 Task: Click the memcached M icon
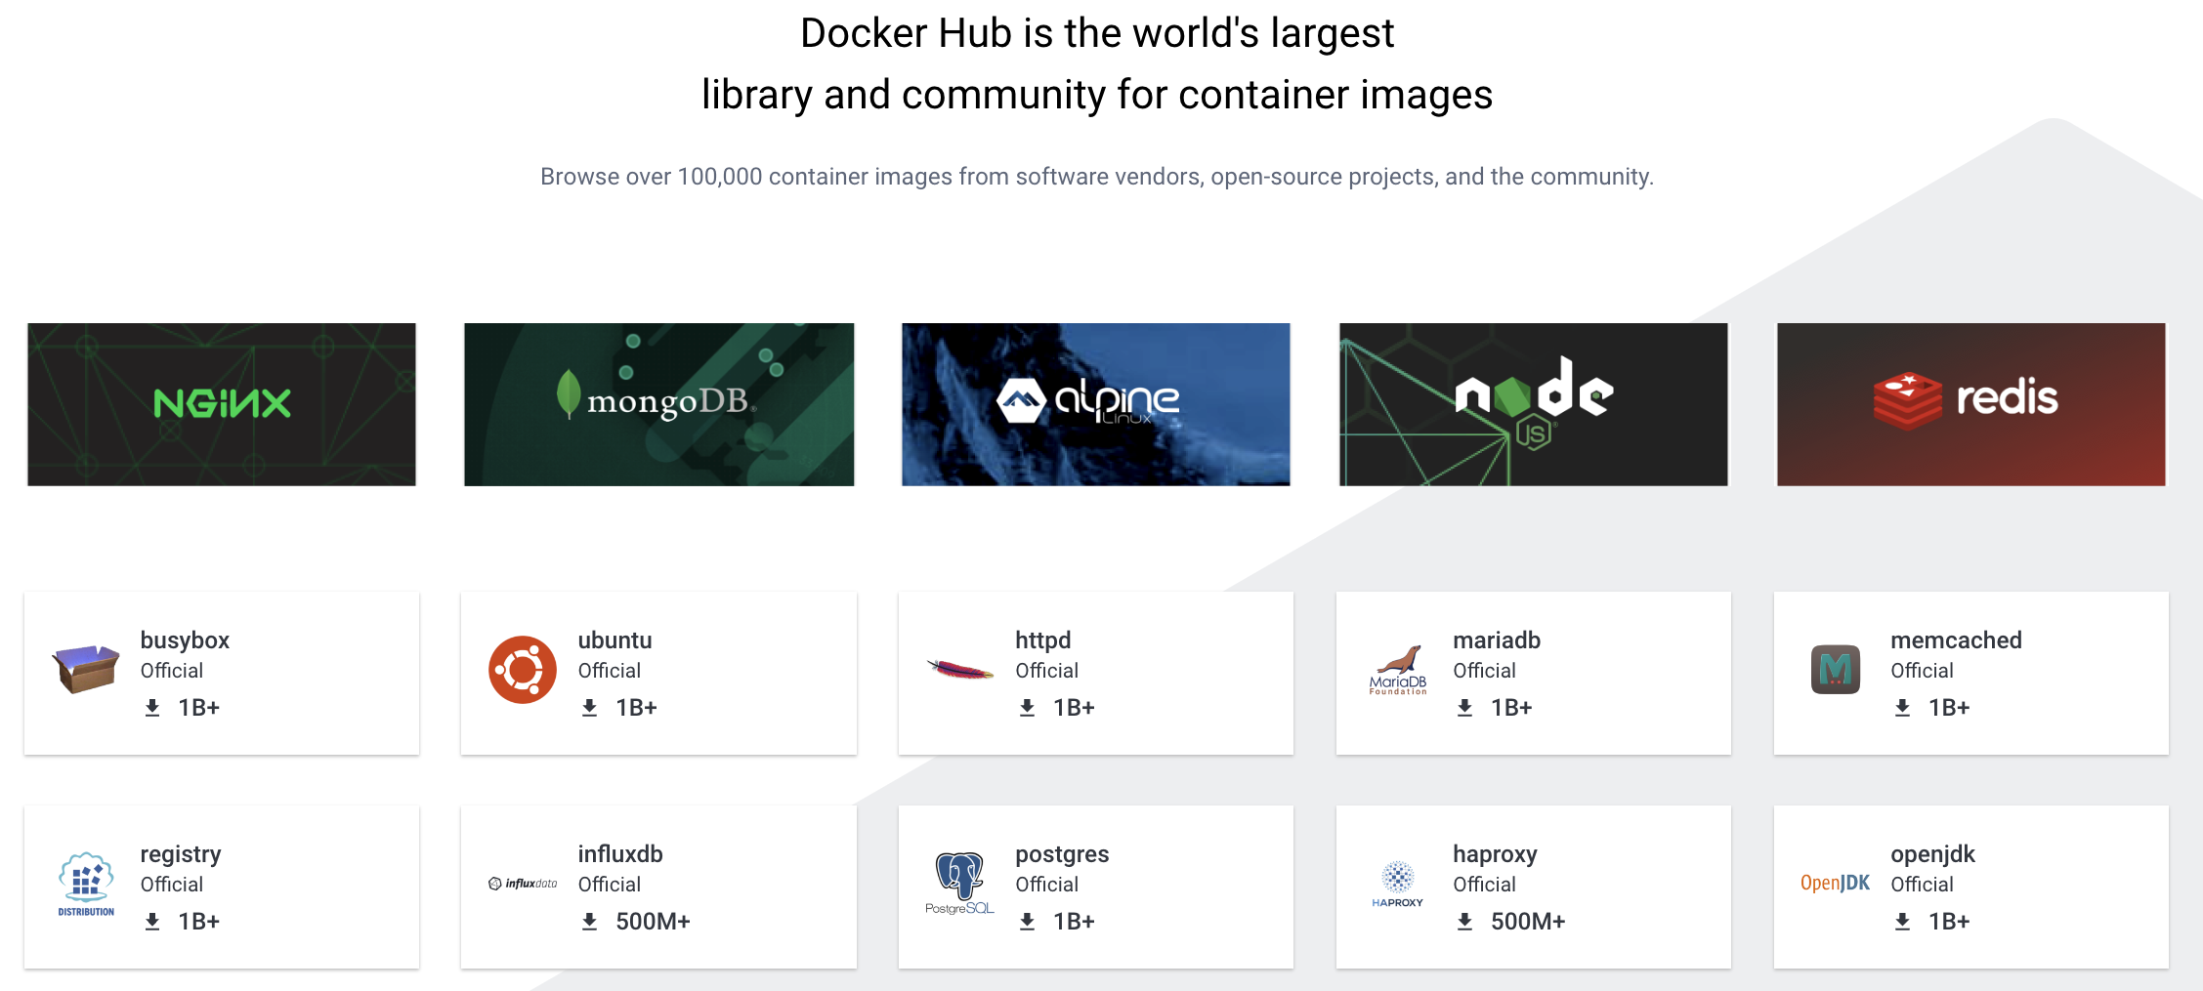tap(1835, 670)
